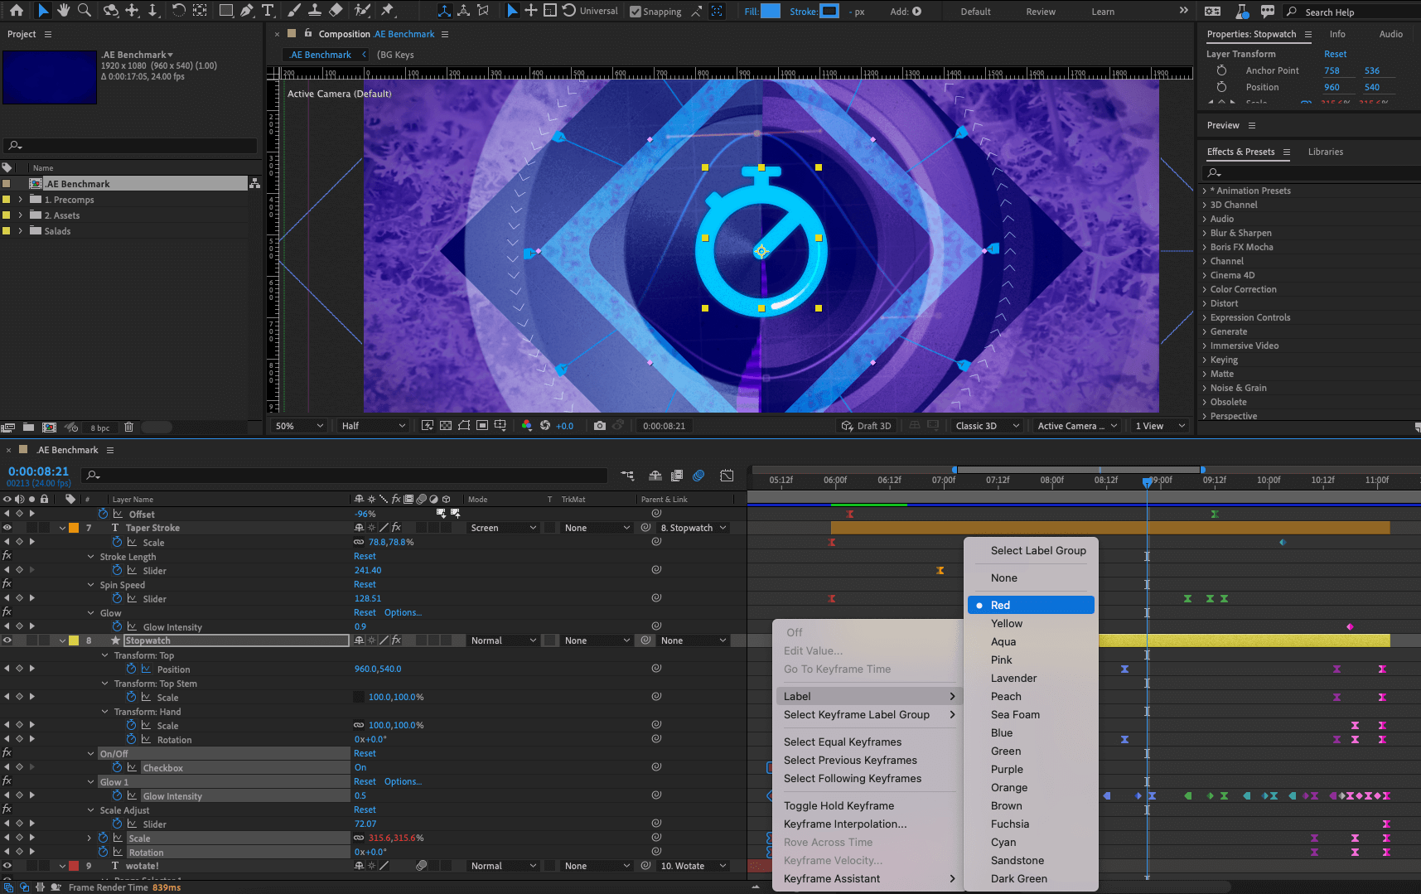Screen dimensions: 1421x894
Task: Enable the Snapping checkbox
Action: (636, 12)
